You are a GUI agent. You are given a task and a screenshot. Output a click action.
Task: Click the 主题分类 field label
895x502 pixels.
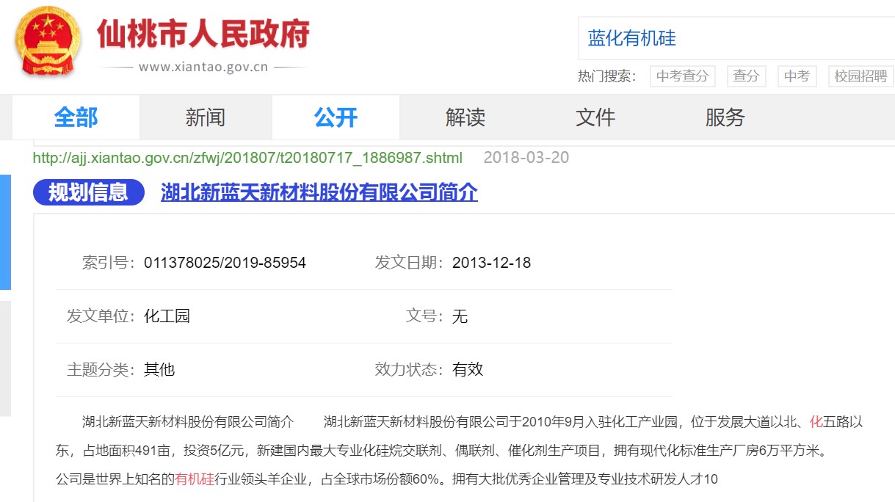101,369
